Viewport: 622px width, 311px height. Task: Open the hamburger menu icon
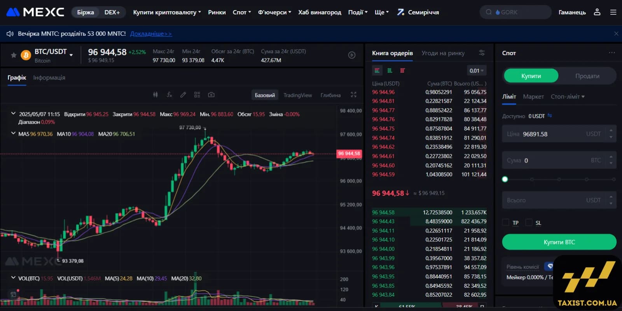click(x=613, y=12)
